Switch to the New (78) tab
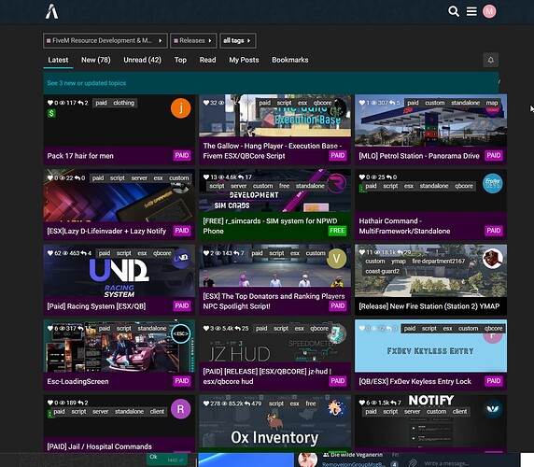534x467 pixels. [96, 60]
